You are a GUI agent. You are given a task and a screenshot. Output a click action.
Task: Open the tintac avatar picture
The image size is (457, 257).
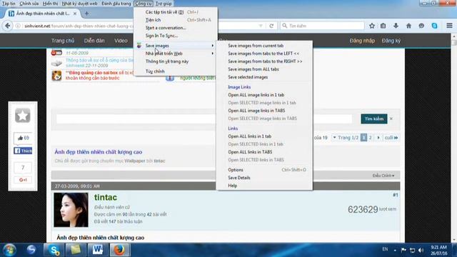tap(71, 210)
